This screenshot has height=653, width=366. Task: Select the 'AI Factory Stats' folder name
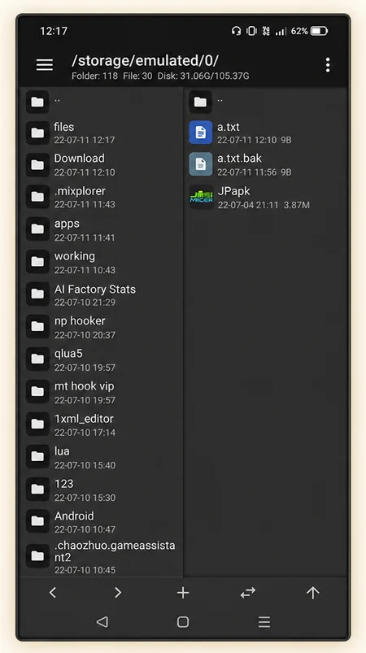[x=95, y=289]
